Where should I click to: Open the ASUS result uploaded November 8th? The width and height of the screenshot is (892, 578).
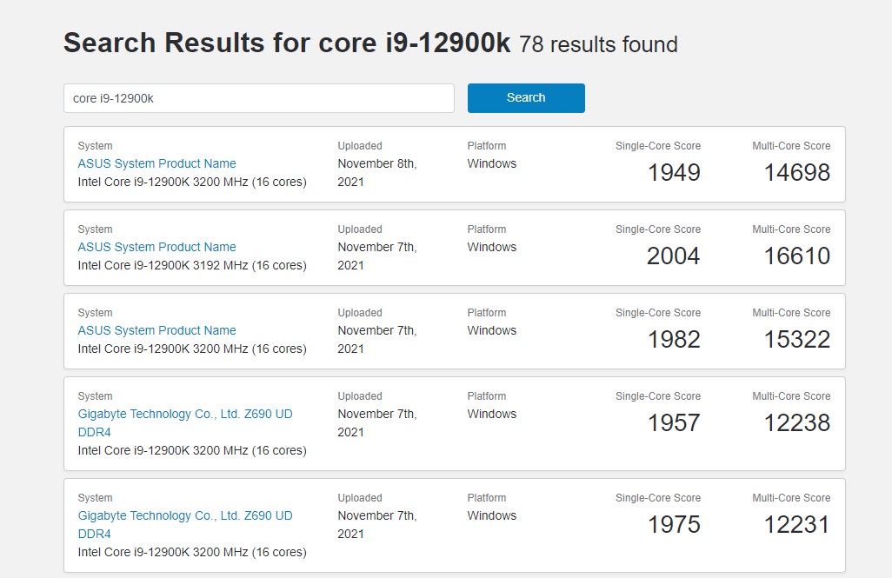tap(156, 163)
